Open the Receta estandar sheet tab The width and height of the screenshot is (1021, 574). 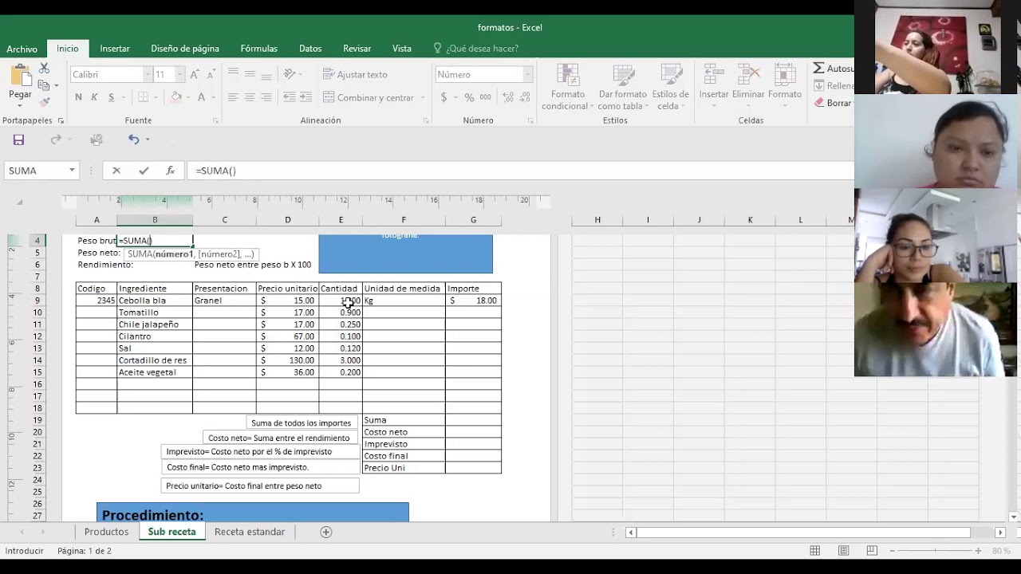tap(250, 532)
